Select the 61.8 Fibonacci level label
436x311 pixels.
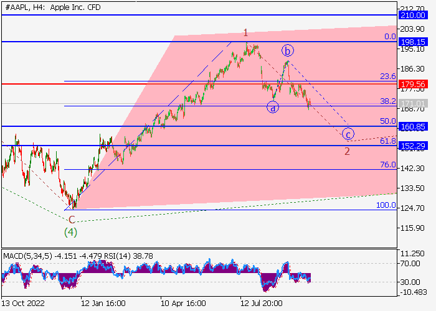[x=388, y=141]
